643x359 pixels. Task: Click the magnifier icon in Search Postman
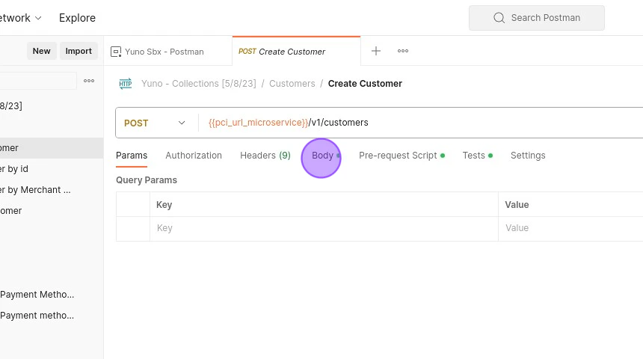pos(499,18)
